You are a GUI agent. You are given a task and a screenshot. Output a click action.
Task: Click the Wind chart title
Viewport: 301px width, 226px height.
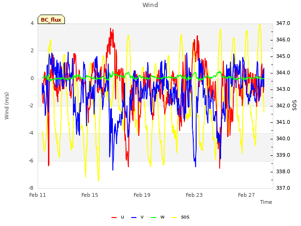[150, 5]
